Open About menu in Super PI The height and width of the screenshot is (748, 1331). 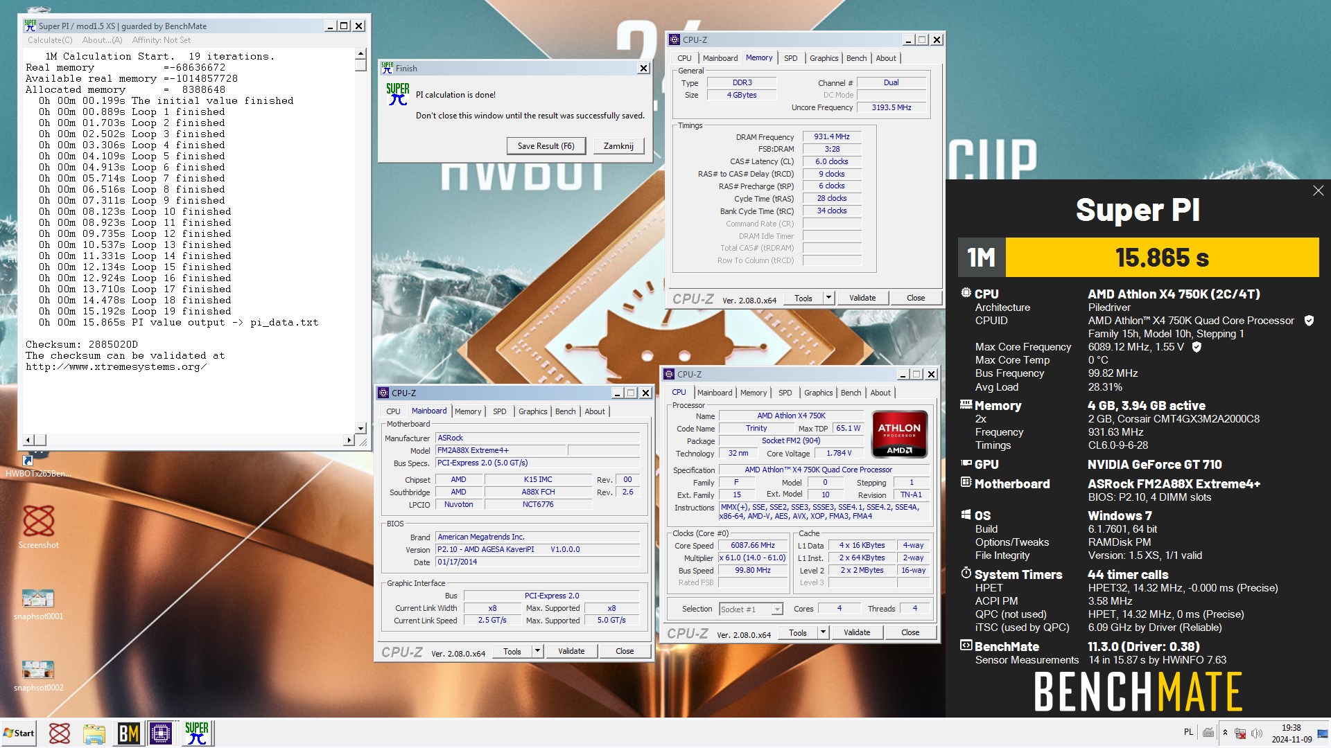point(103,40)
